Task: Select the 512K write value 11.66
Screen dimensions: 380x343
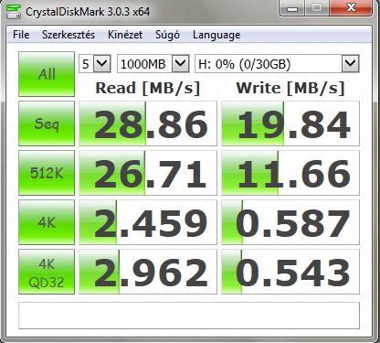Action: coord(290,173)
